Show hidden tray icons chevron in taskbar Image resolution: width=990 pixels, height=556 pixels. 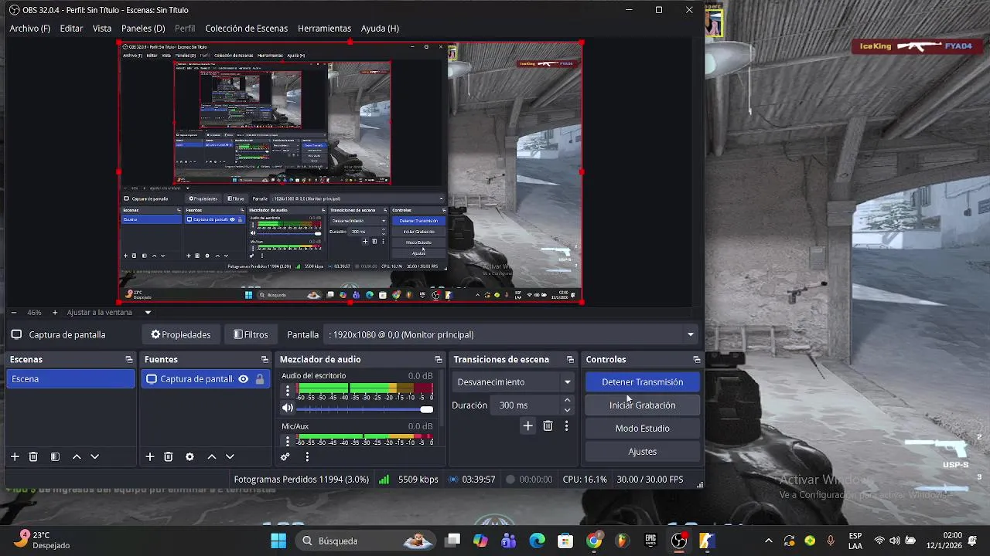[768, 541]
